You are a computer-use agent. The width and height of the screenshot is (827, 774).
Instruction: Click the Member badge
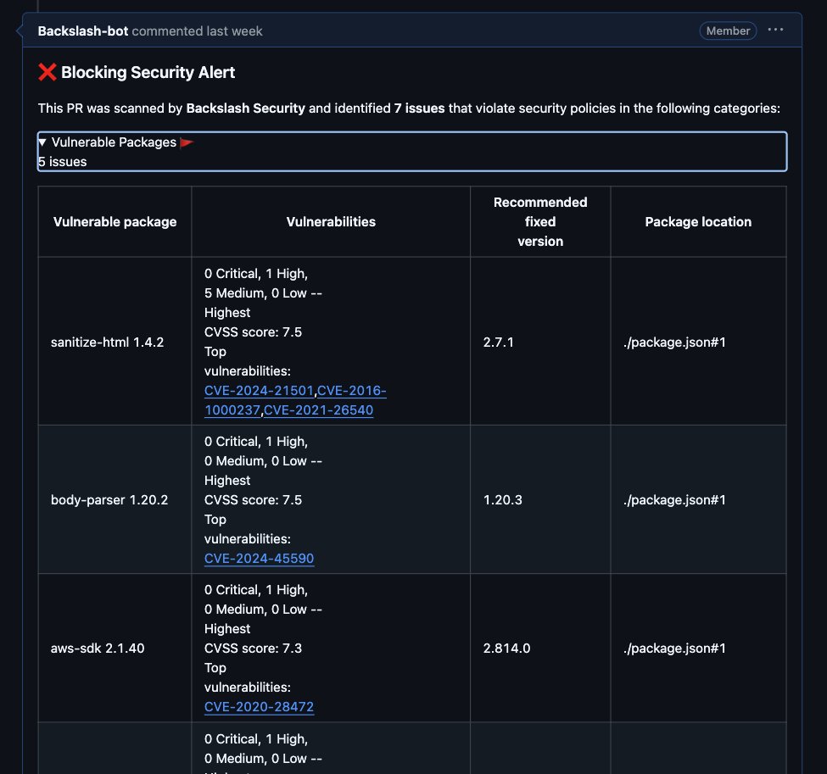(x=728, y=31)
